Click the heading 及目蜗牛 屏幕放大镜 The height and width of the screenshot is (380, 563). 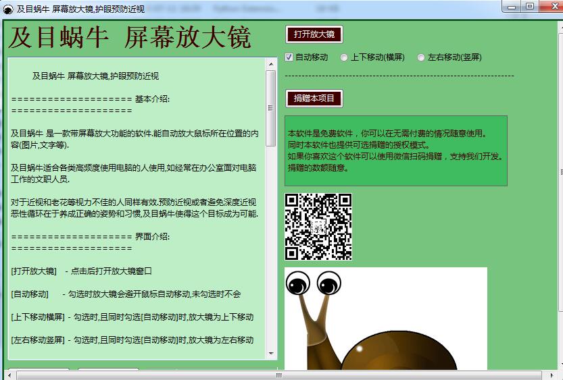point(130,37)
